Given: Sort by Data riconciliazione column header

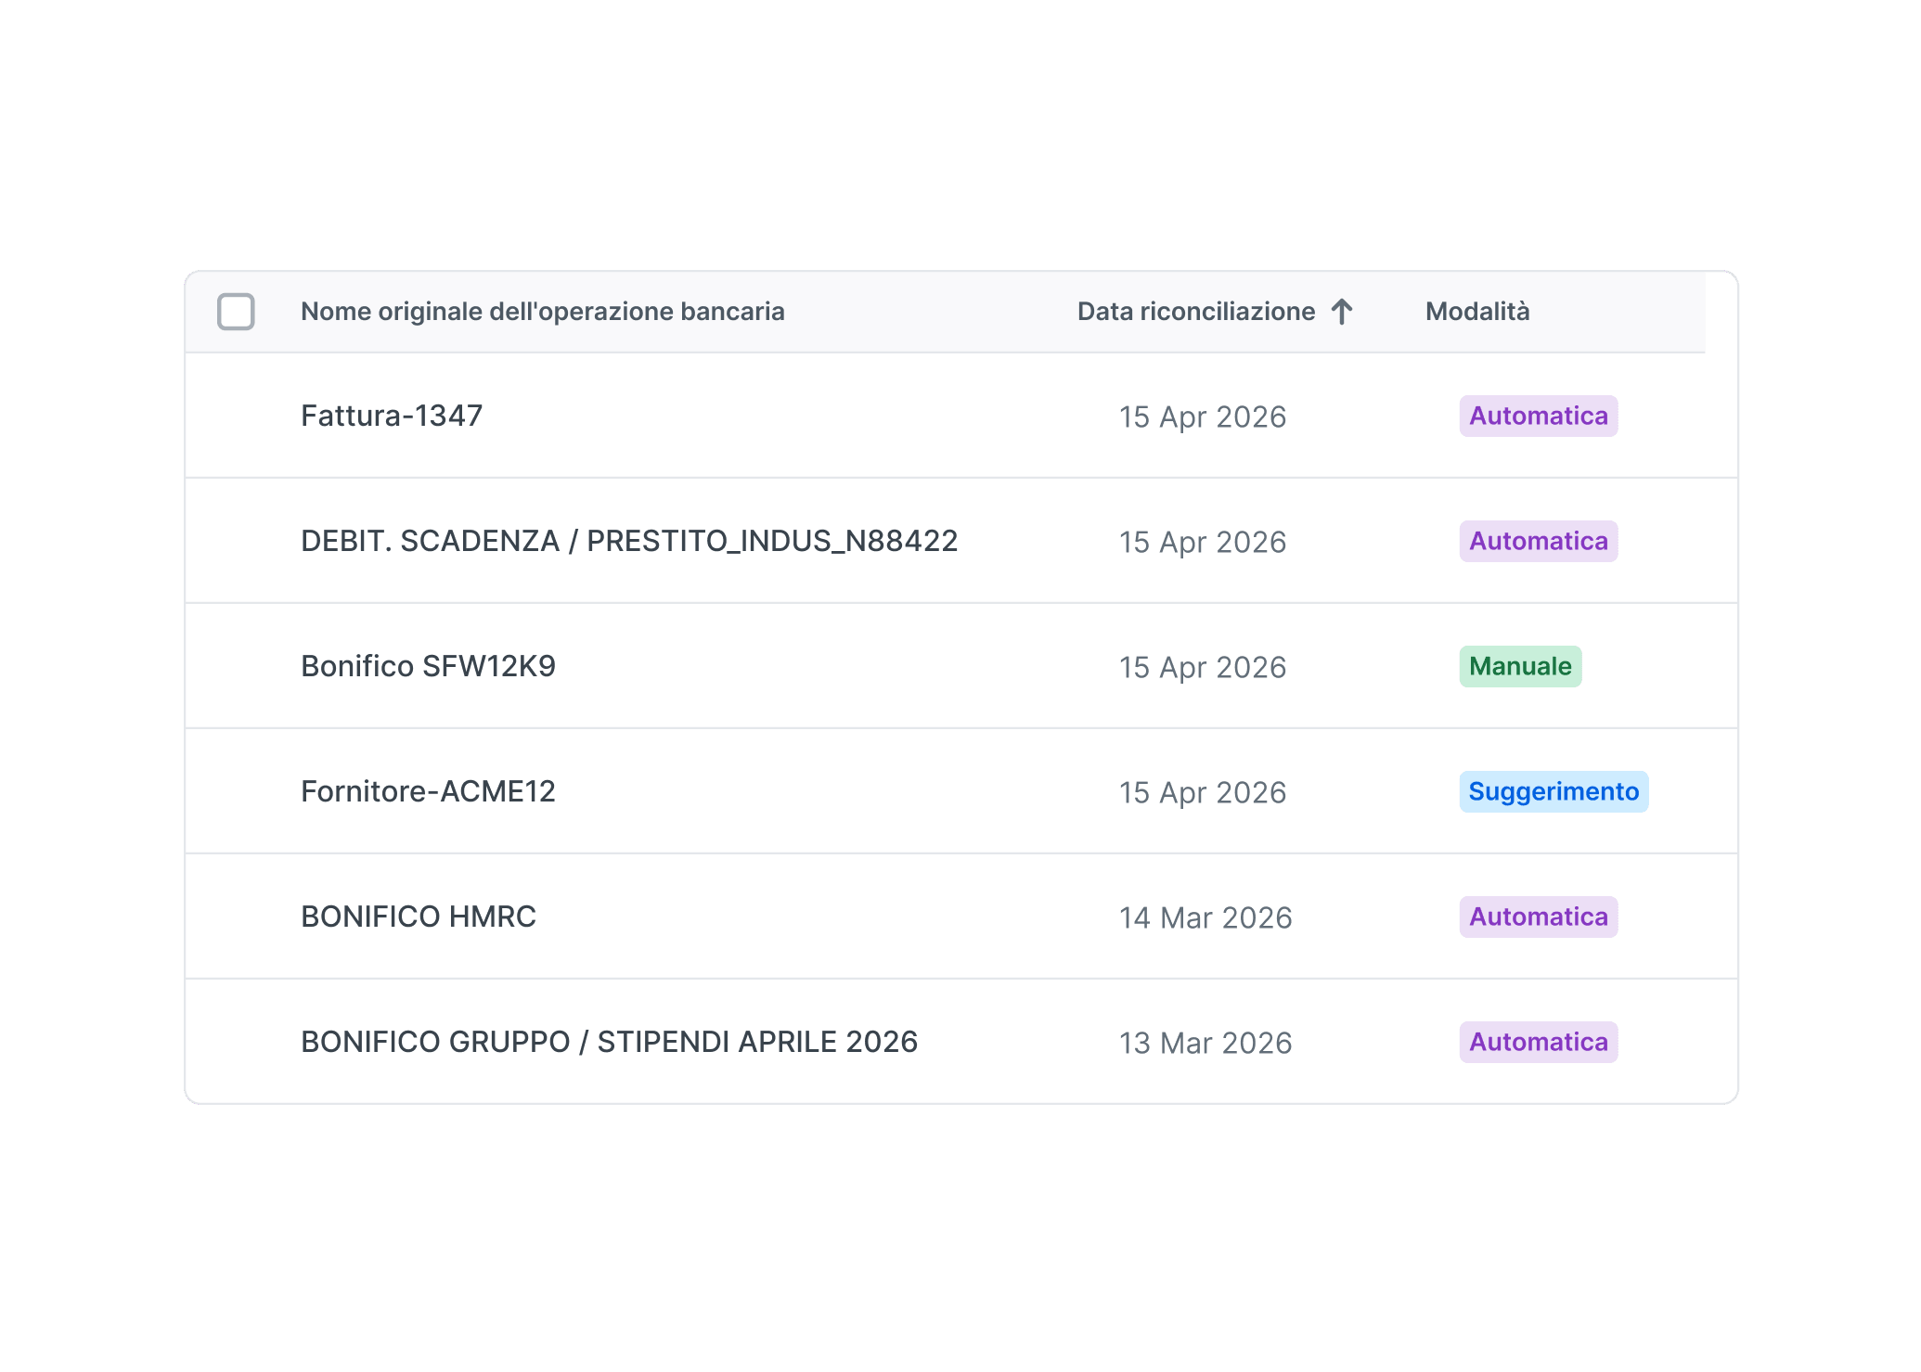Looking at the screenshot, I should (1196, 312).
